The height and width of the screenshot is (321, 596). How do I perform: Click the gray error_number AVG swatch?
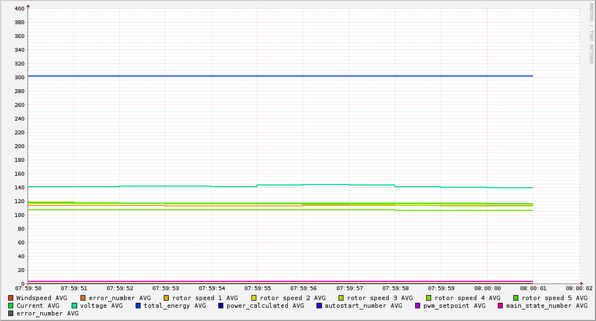[11, 313]
